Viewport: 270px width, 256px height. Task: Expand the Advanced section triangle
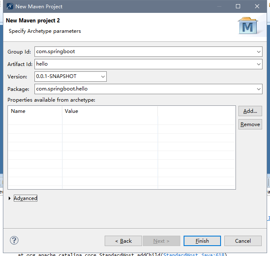(10, 198)
